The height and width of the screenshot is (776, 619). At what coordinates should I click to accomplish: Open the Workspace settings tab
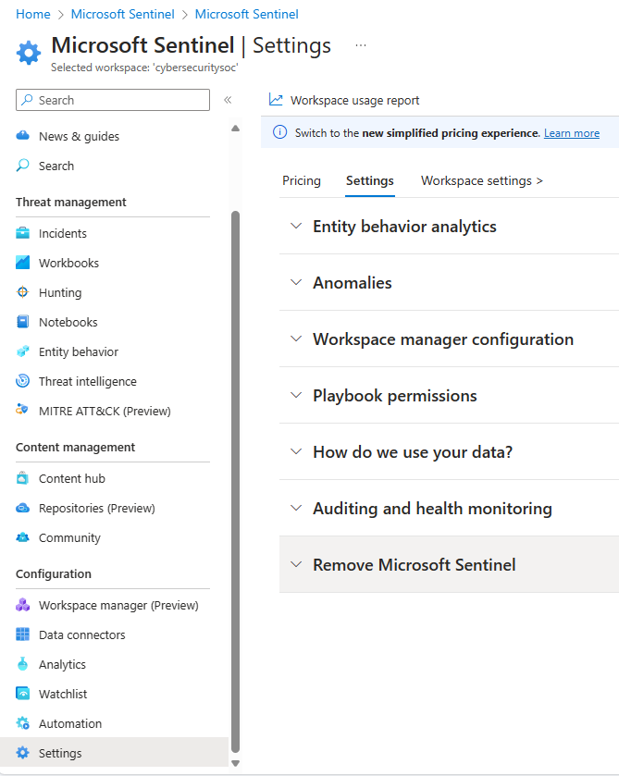click(481, 180)
